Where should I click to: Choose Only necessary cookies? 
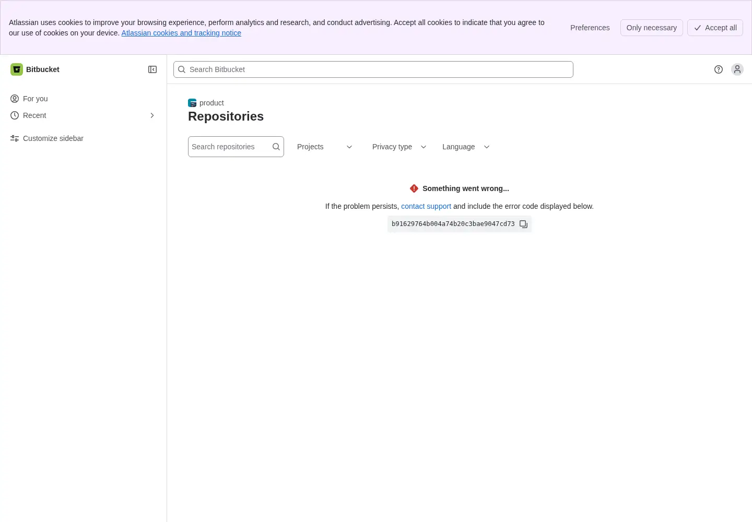pyautogui.click(x=652, y=28)
